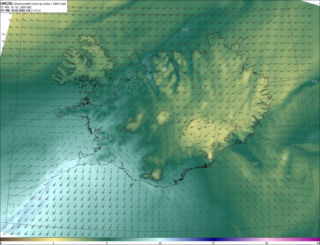Click the 30 tick label on the colorbar
Image resolution: width=320 pixels, height=245 pixels.
(266, 243)
